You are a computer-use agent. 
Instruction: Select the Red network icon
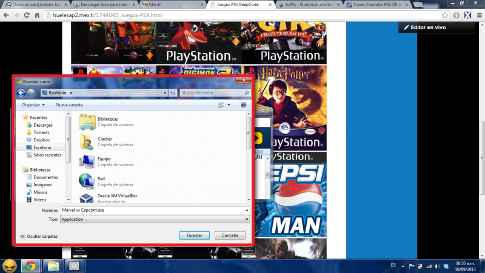click(x=87, y=181)
